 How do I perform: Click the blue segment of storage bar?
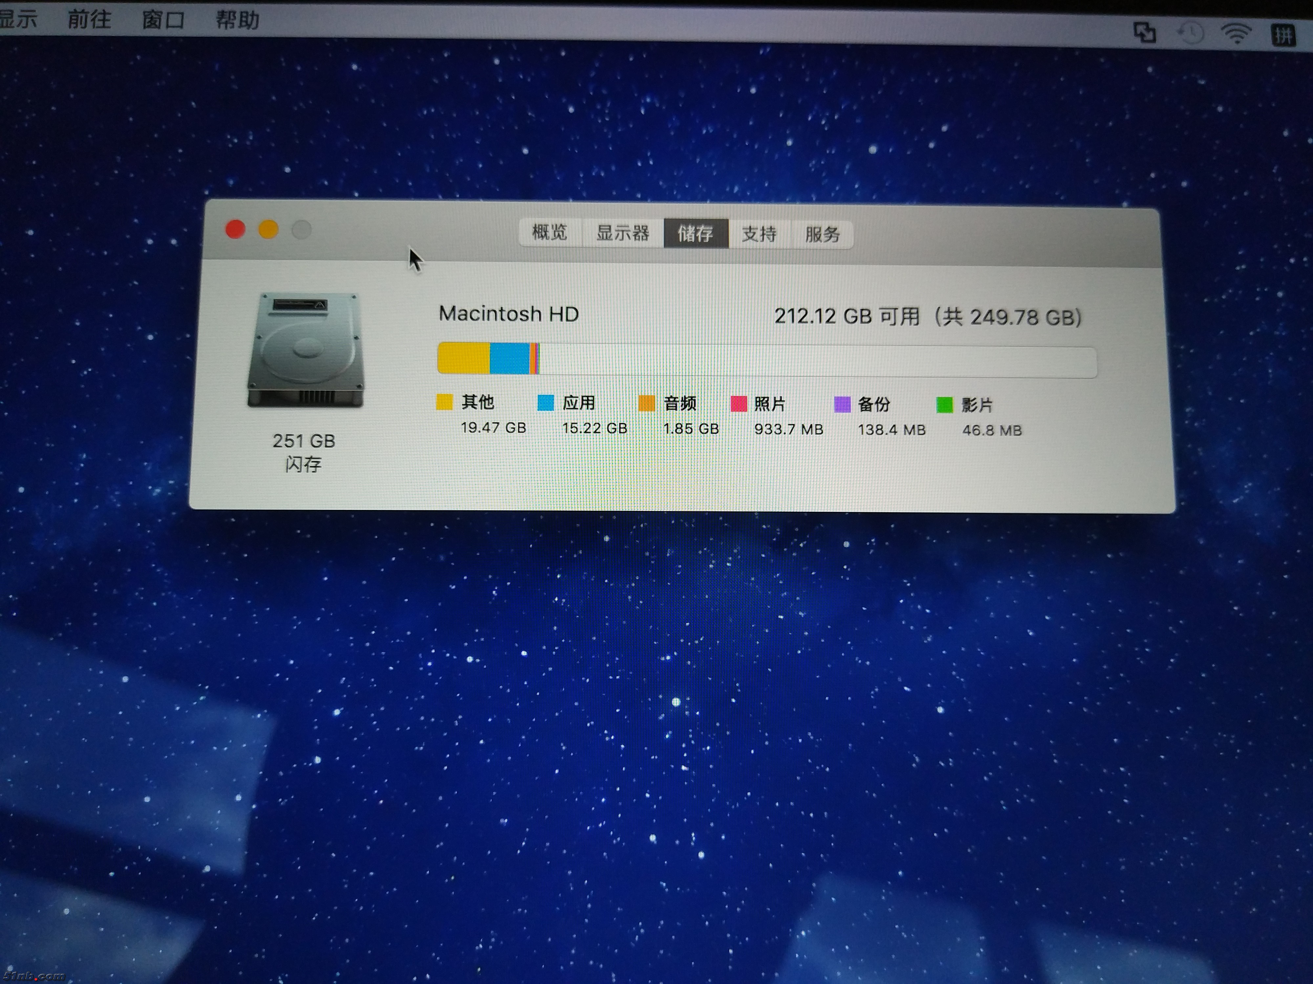point(509,359)
